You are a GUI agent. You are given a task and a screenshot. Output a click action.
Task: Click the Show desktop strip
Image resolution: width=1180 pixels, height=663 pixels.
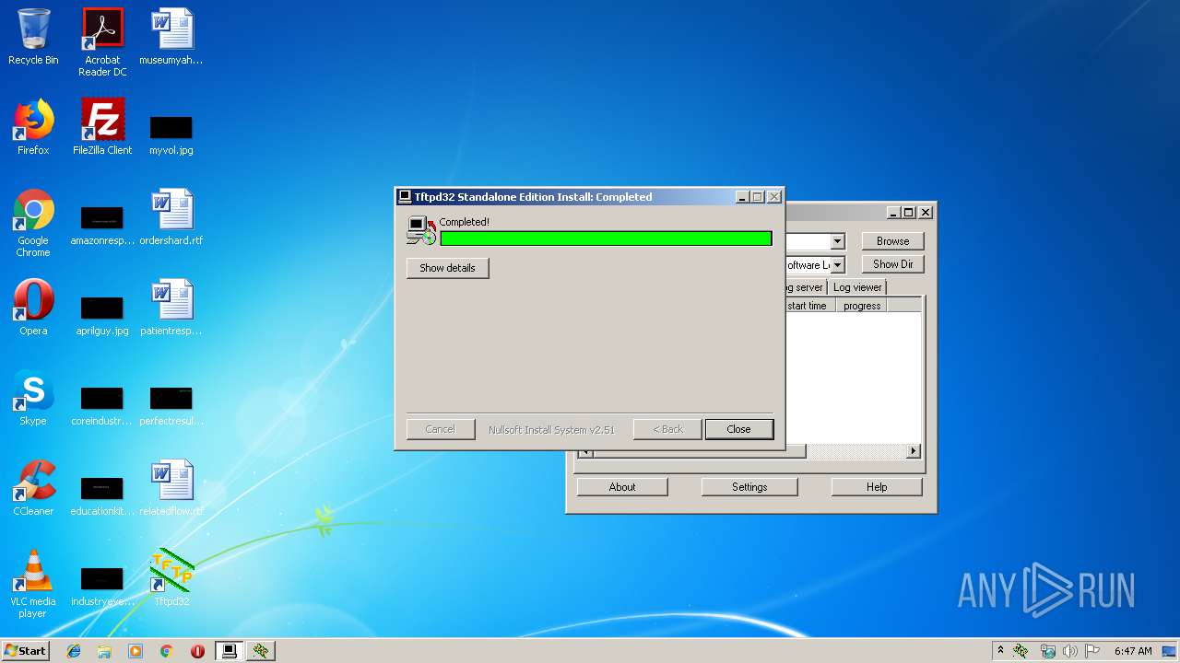(x=1170, y=651)
